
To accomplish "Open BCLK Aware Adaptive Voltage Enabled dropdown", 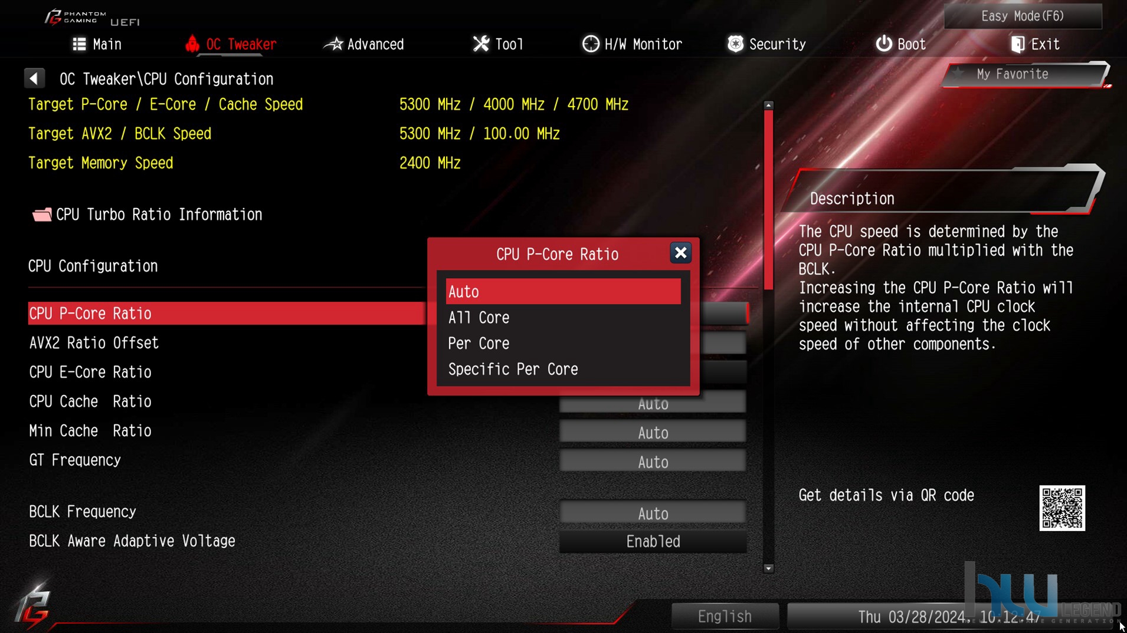I will pyautogui.click(x=653, y=542).
